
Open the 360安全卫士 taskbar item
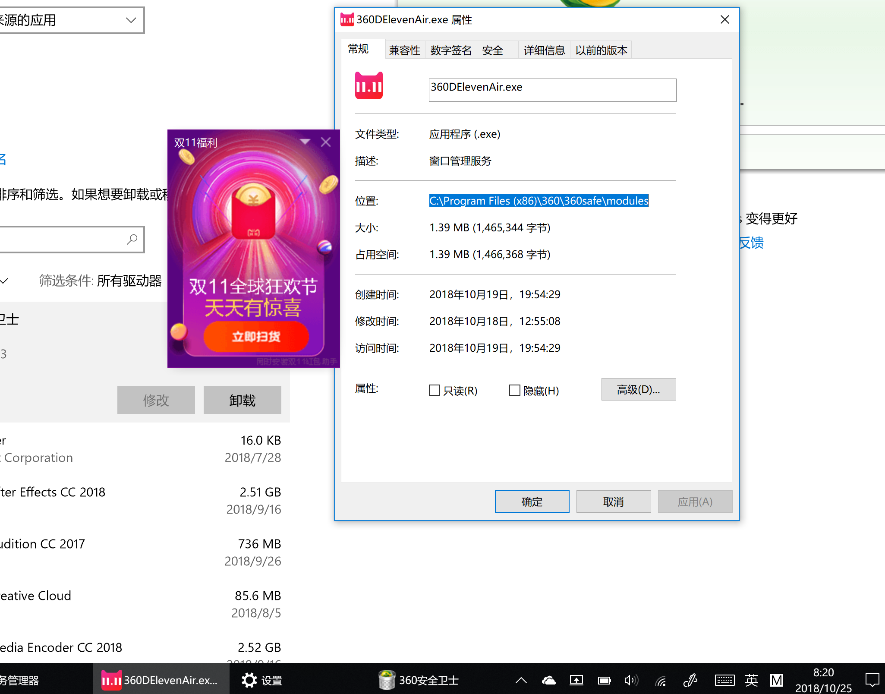pyautogui.click(x=419, y=680)
